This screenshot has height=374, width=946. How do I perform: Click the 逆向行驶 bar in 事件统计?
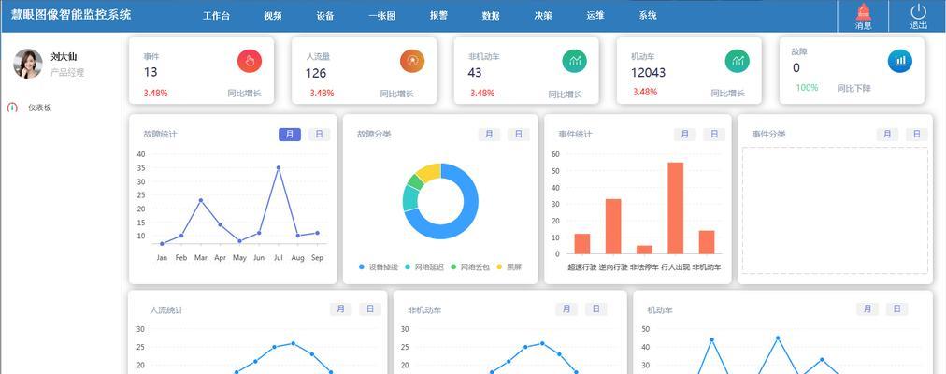[613, 226]
